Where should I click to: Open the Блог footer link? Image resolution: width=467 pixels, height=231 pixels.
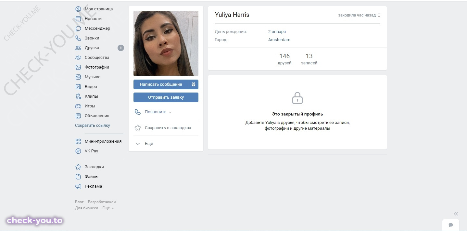click(x=79, y=202)
